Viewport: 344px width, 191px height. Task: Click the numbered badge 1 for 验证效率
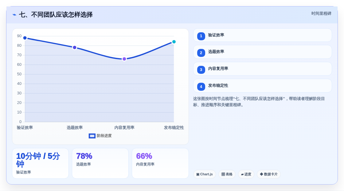point(201,36)
